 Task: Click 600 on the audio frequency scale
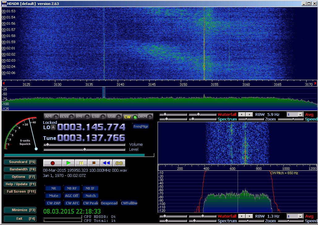pyautogui.click(x=232, y=169)
